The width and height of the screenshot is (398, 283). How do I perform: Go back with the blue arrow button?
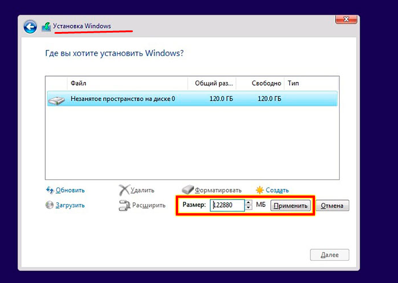pyautogui.click(x=30, y=27)
